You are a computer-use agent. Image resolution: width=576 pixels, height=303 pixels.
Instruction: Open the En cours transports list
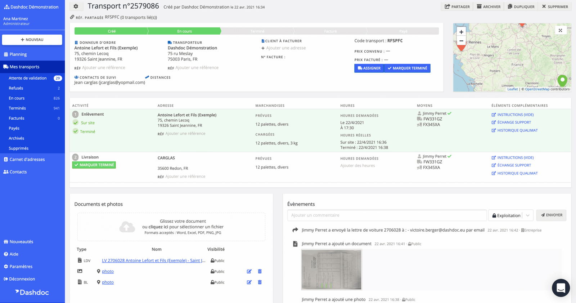pos(17,98)
